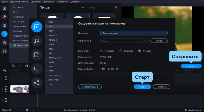Click the Delete trash icon above timeline
Viewport: 204px width, 112px height.
click(26, 66)
